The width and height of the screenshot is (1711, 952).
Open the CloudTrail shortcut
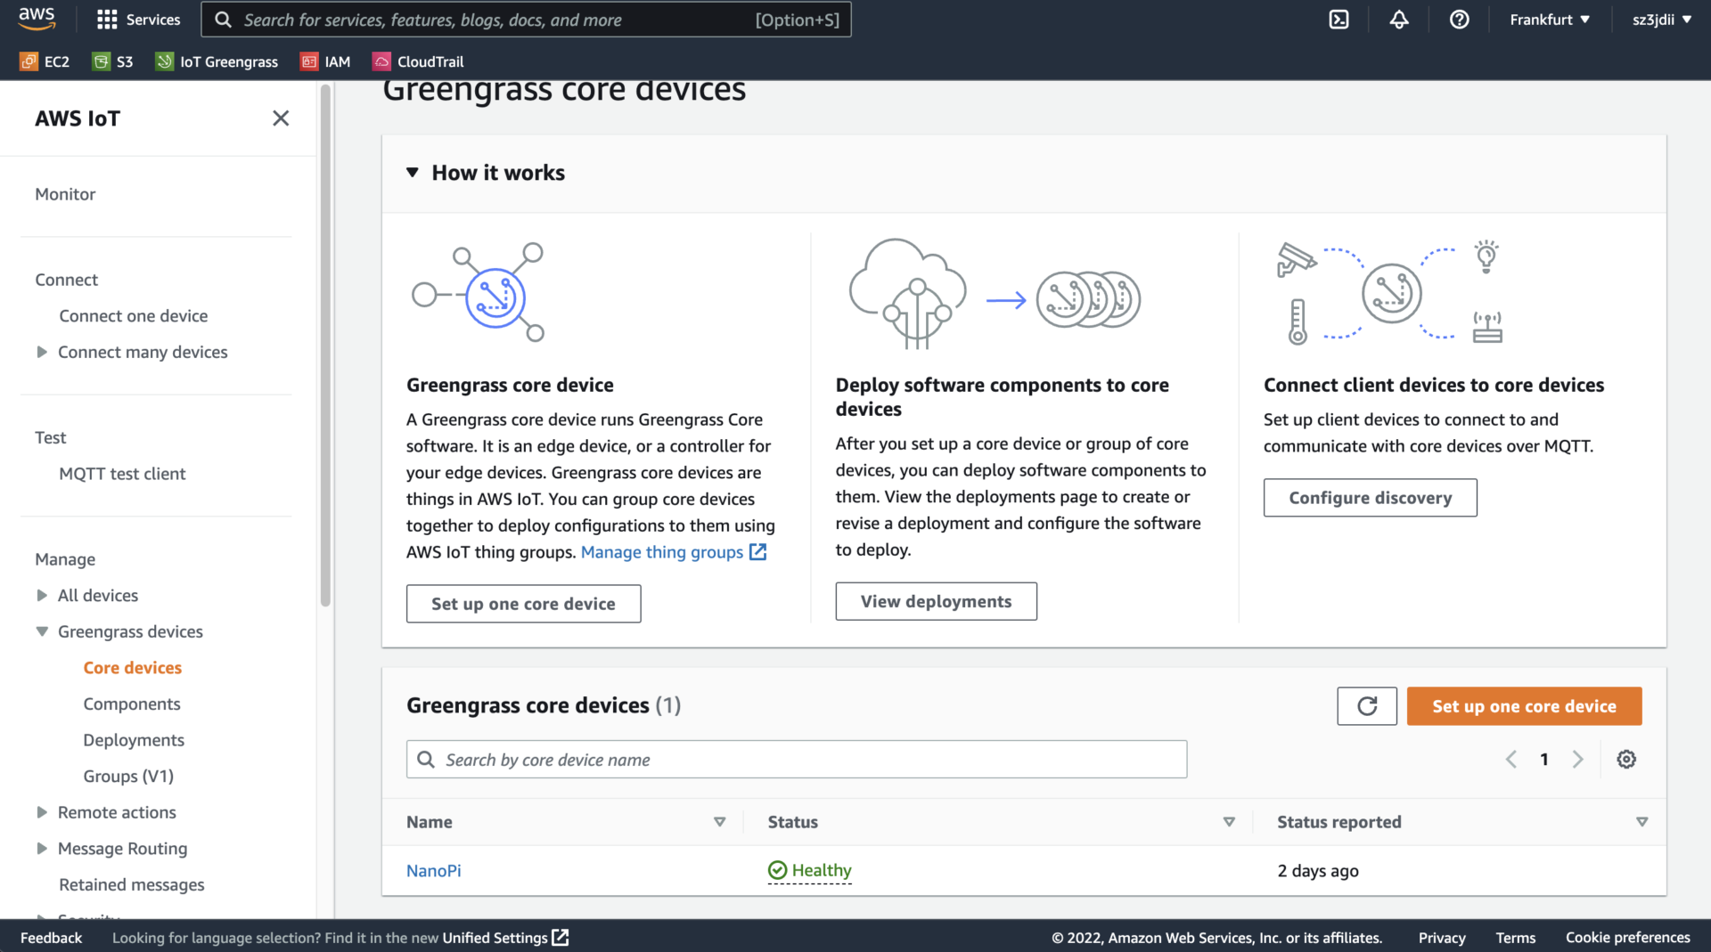[417, 61]
